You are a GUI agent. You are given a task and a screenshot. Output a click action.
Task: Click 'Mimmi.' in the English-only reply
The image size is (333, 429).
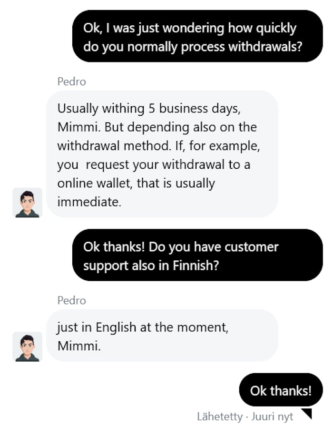(x=79, y=346)
